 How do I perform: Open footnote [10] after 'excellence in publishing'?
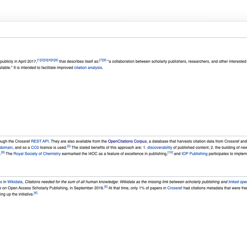pyautogui.click(x=170, y=152)
